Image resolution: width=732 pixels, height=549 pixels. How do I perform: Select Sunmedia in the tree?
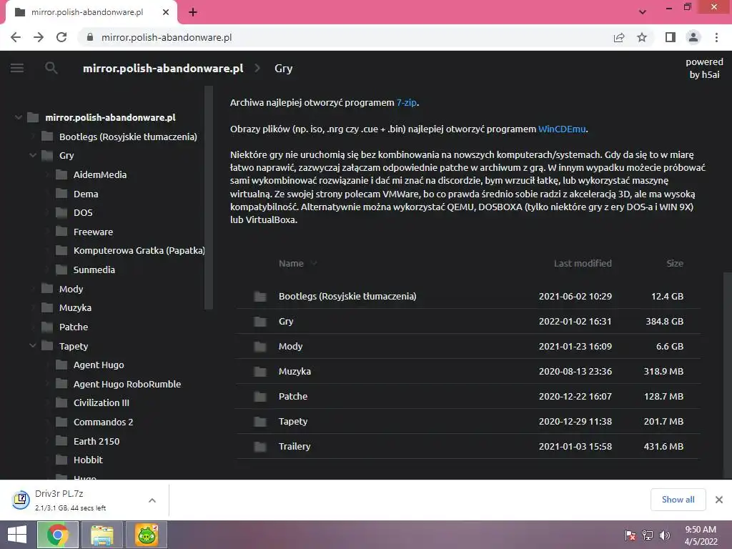tap(94, 269)
